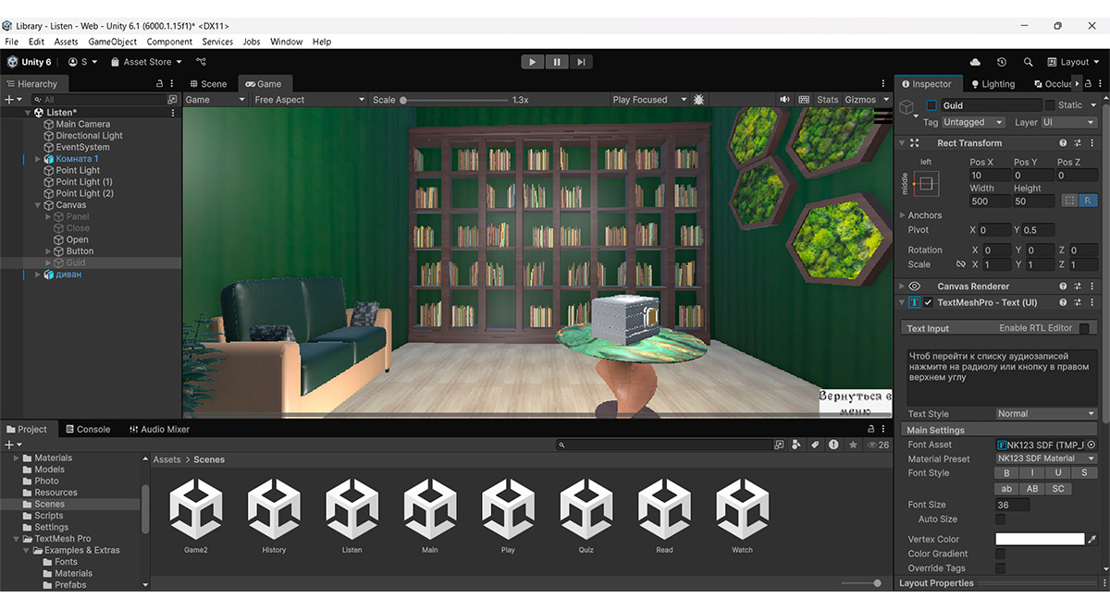Open the undo history icon
This screenshot has height=610, width=1110.
[1001, 62]
